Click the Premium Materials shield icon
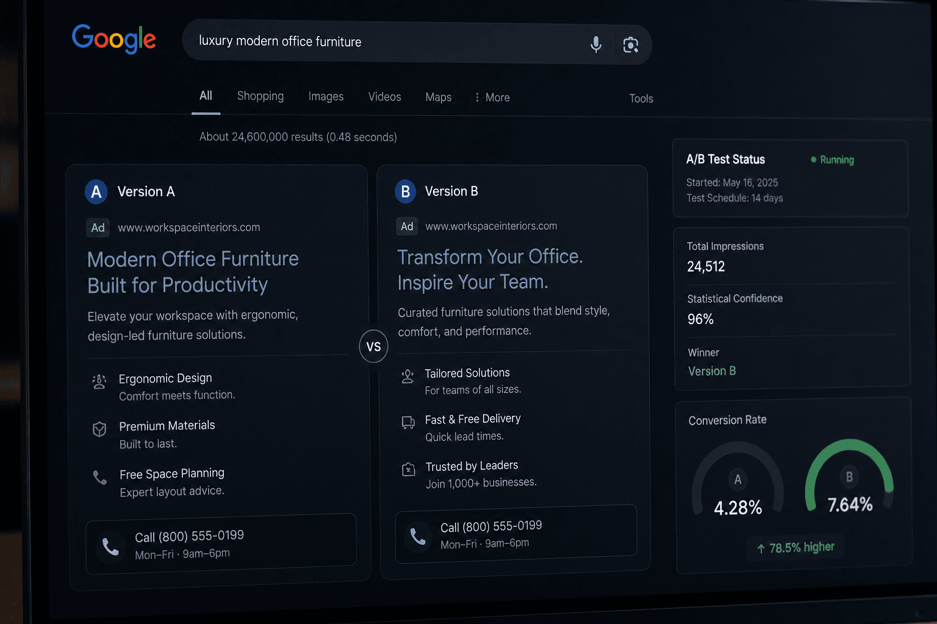This screenshot has width=937, height=624. pos(99,430)
